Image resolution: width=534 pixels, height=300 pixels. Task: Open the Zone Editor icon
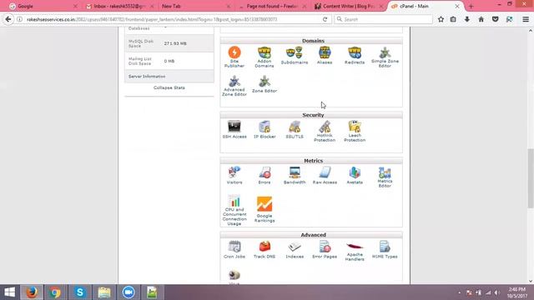(264, 84)
